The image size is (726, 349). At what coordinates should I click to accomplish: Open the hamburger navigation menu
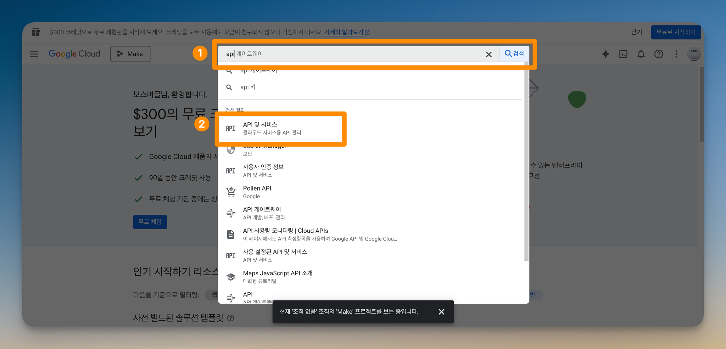[x=34, y=54]
